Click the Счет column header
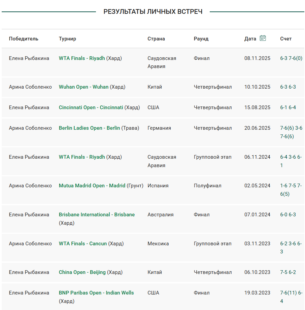 tap(286, 39)
